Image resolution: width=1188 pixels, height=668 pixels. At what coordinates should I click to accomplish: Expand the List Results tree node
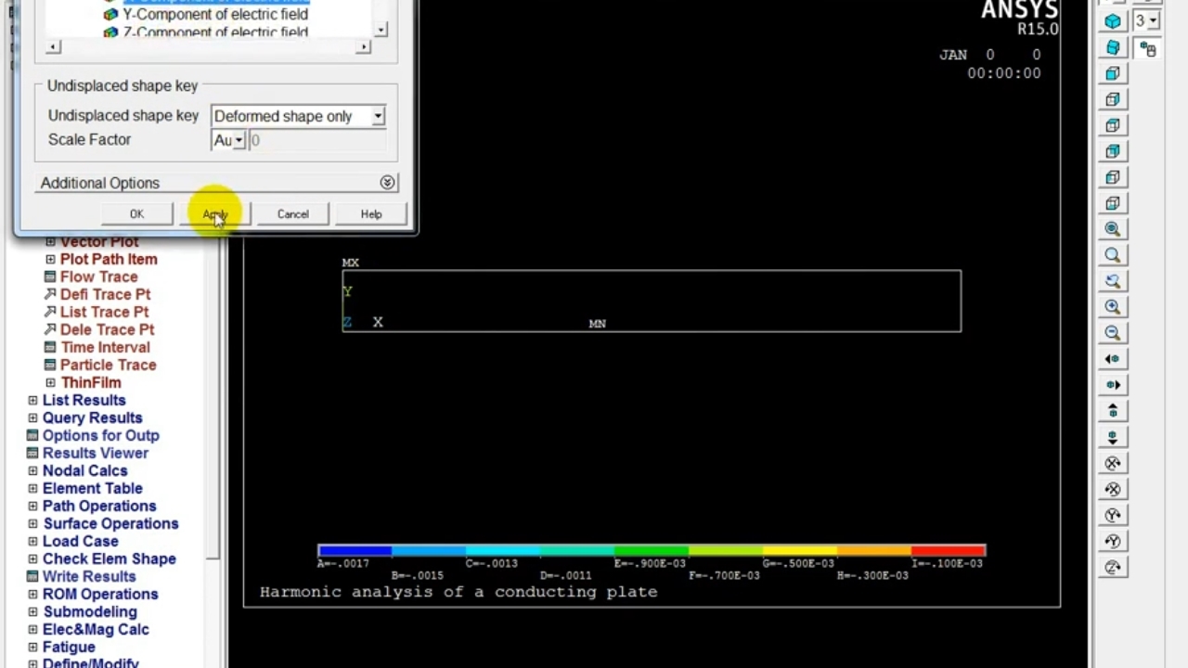pos(33,401)
